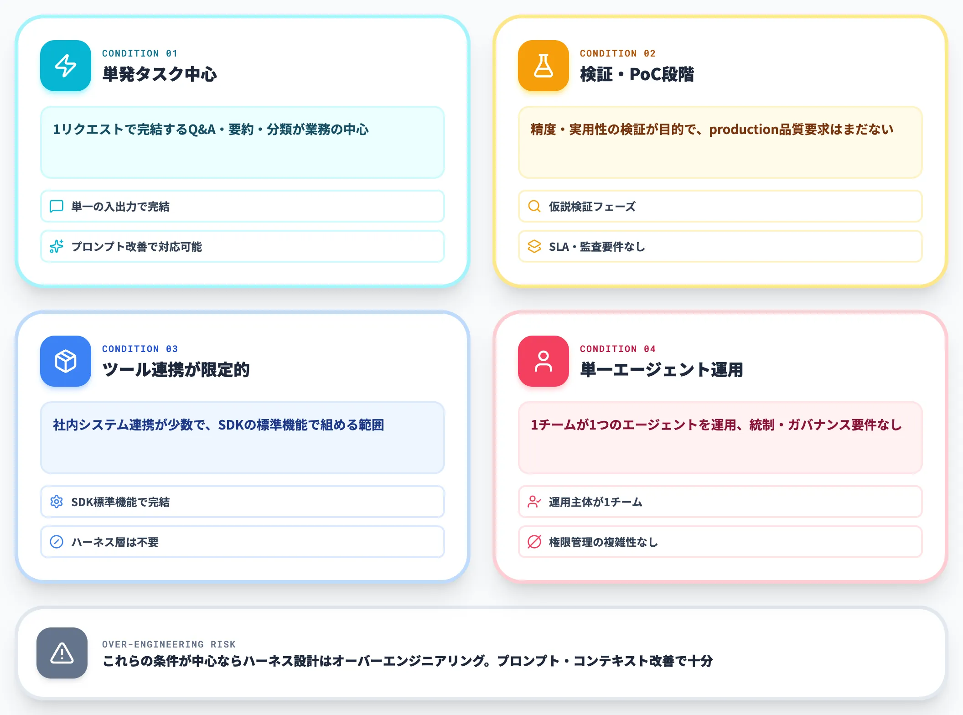Click the これらの条件が中心なら warning sentence
The width and height of the screenshot is (963, 715).
tap(408, 661)
